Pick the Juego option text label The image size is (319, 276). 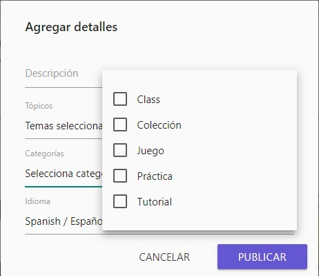151,151
